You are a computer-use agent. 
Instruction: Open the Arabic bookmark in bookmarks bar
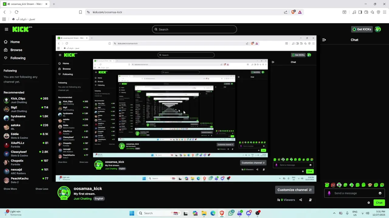tap(24, 19)
